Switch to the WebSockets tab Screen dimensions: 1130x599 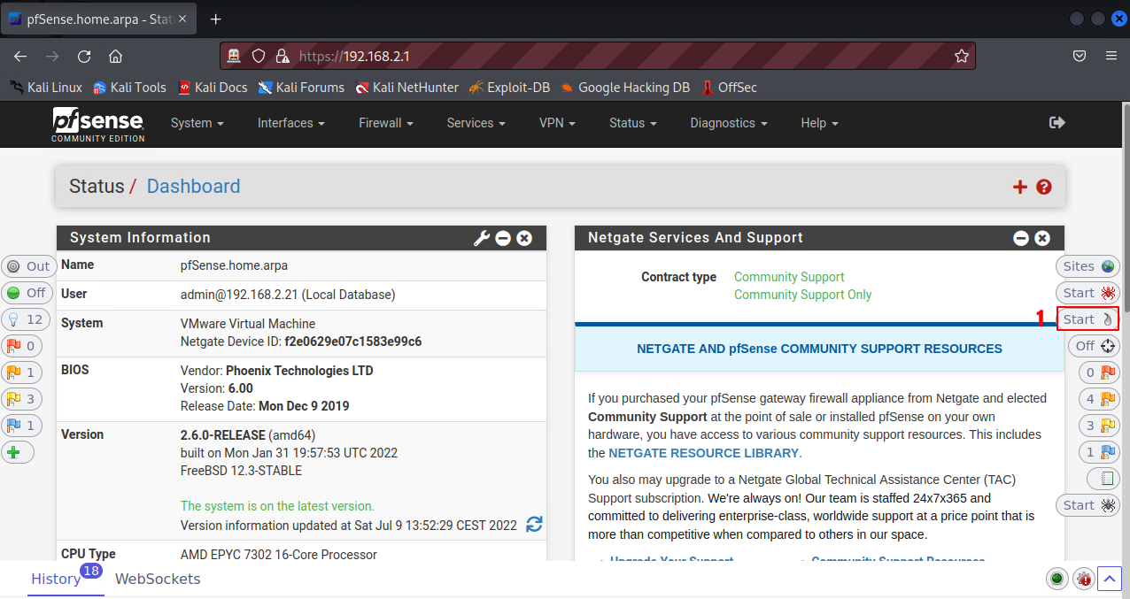click(158, 580)
